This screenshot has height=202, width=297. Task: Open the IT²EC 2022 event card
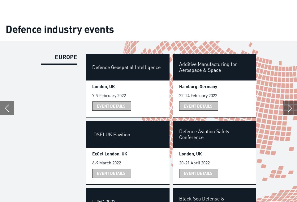[x=104, y=200]
